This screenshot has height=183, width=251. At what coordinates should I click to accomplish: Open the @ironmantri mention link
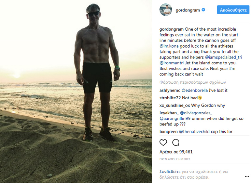click(x=171, y=63)
